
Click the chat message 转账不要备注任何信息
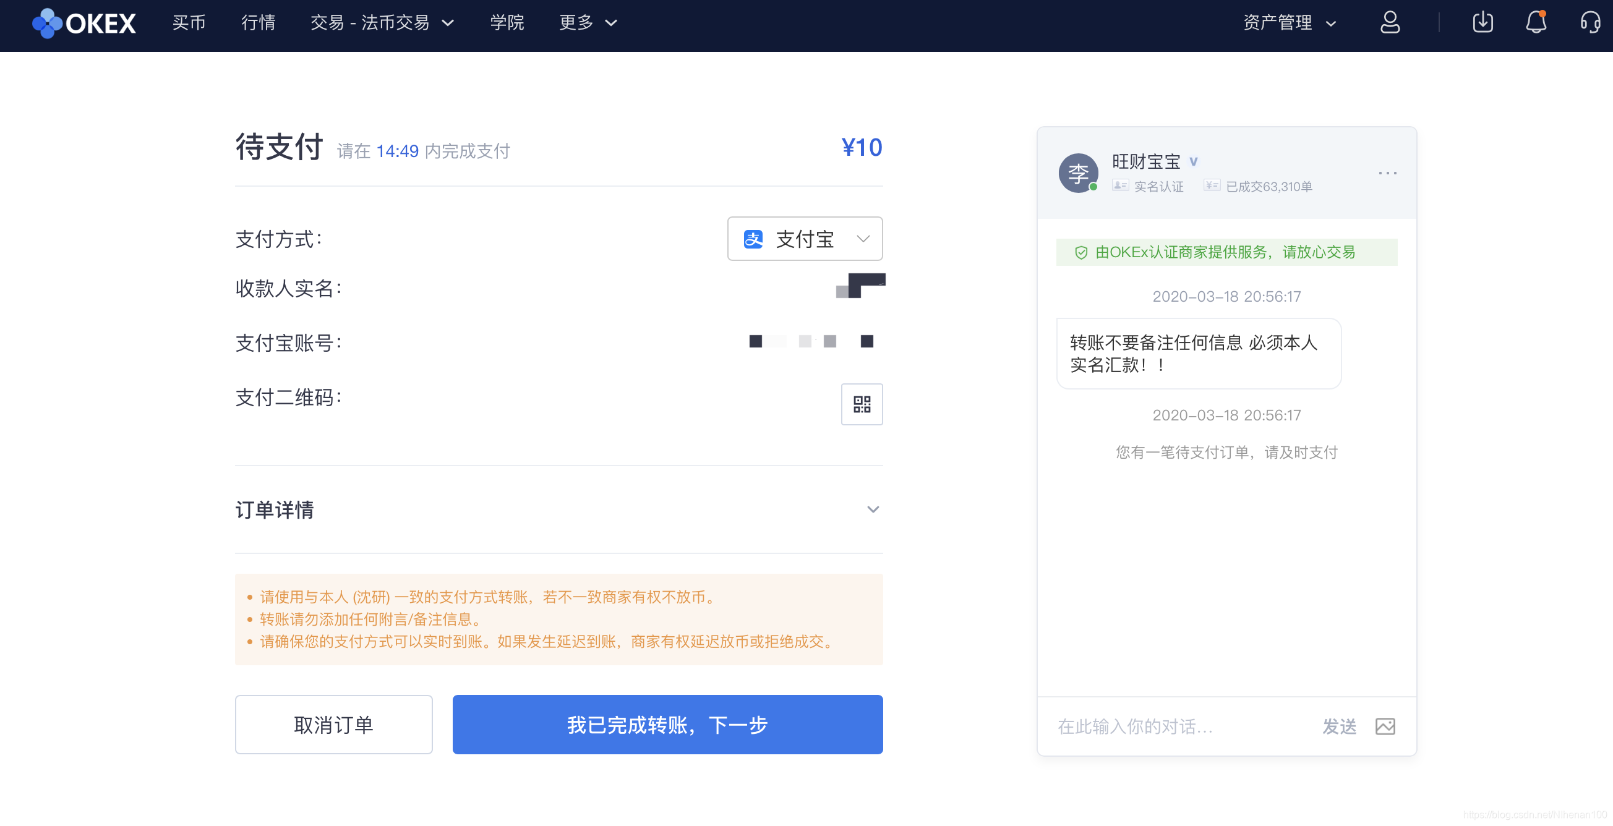[1198, 353]
